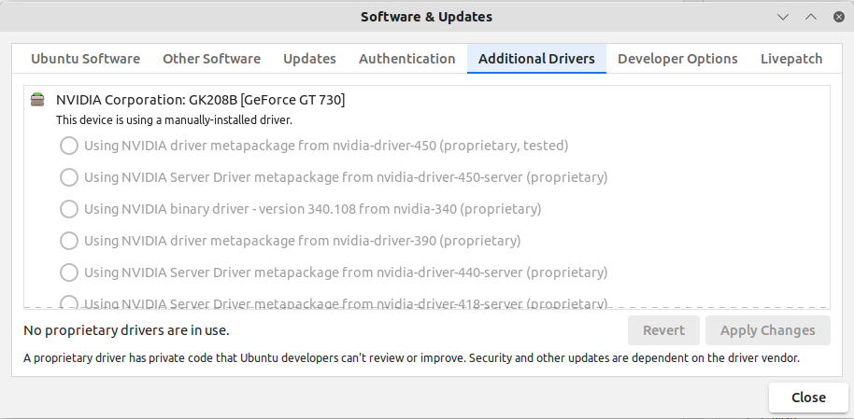
Task: Click the 'NVIDIA Corporation: GK208B [GeForce GT 730]' heading
Action: (x=201, y=100)
